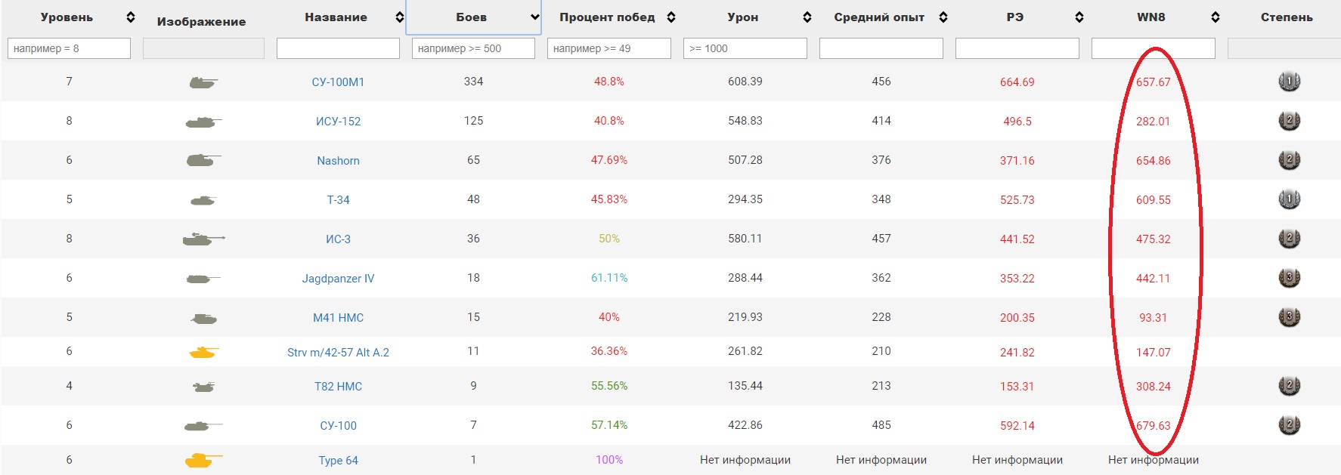The image size is (1341, 475).
Task: Open the Nashorn tank link
Action: [x=338, y=161]
